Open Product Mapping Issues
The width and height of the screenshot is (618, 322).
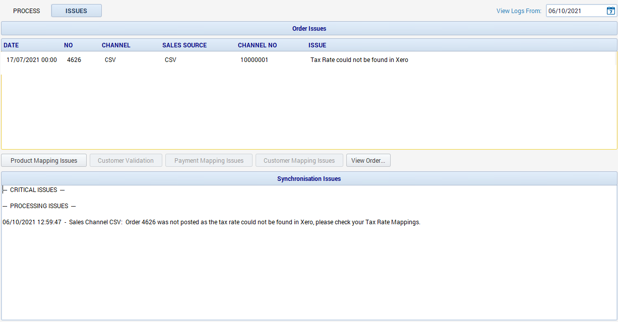44,161
